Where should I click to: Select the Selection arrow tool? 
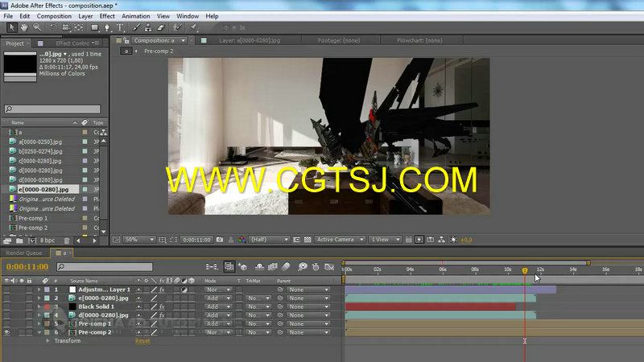pyautogui.click(x=11, y=27)
